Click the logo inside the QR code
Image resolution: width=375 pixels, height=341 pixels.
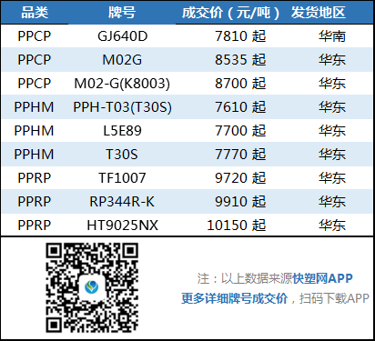click(92, 287)
